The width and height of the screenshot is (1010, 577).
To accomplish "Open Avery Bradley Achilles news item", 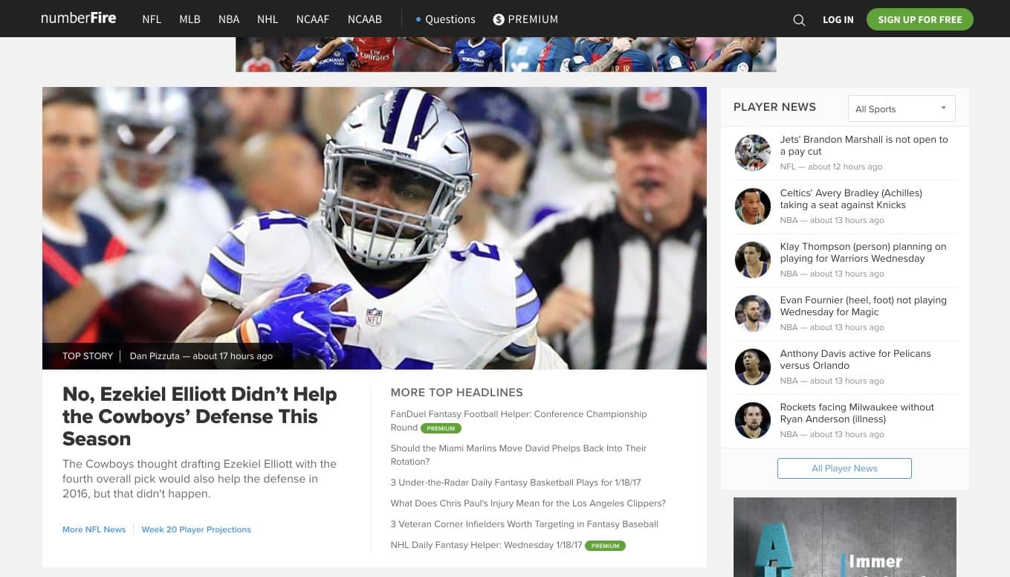I will point(851,199).
